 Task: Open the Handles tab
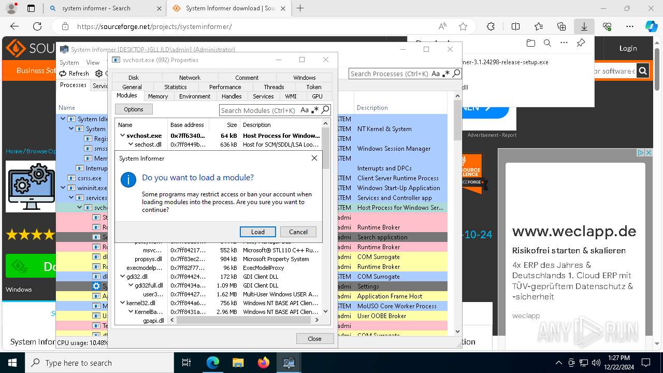(x=232, y=96)
